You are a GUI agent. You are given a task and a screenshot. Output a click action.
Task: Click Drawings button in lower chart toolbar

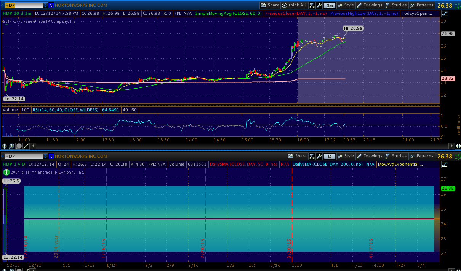[369, 156]
